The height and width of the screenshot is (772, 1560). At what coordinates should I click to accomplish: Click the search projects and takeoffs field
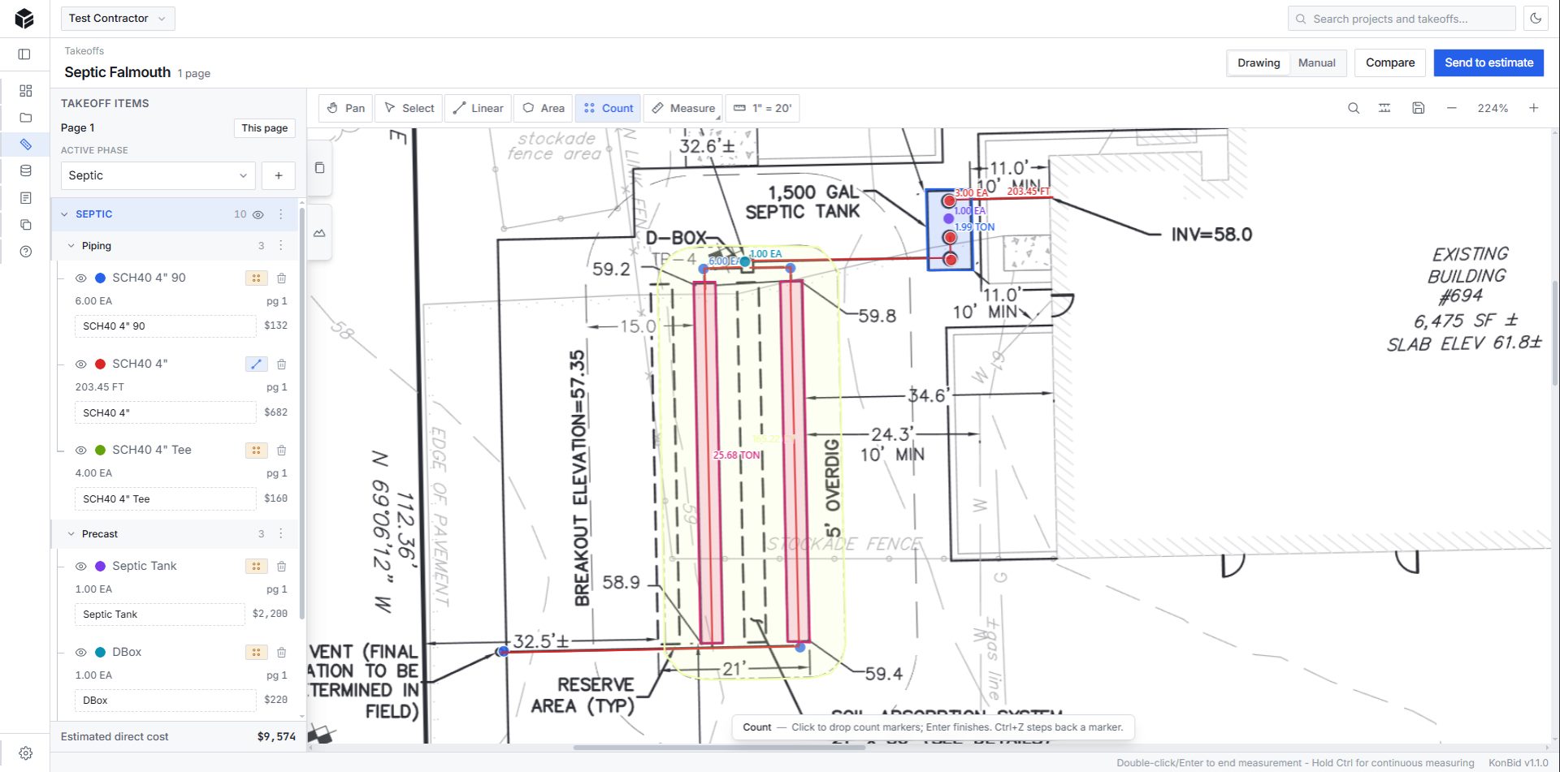pyautogui.click(x=1402, y=19)
